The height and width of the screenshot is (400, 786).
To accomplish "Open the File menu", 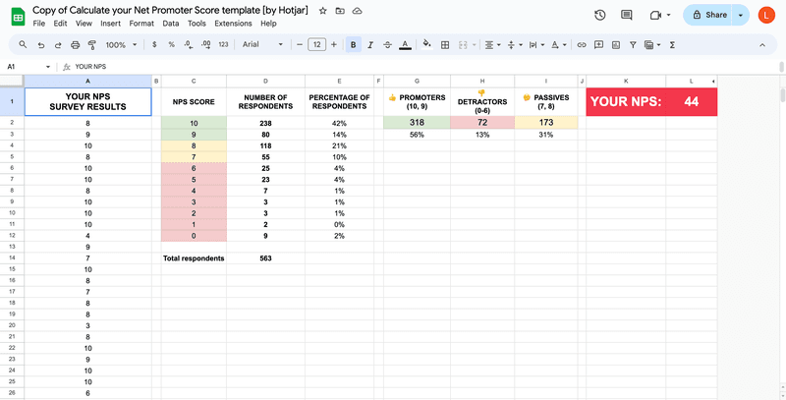I will [x=38, y=23].
